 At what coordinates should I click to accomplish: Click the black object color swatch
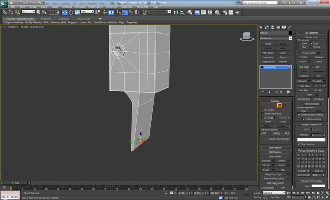290,33
